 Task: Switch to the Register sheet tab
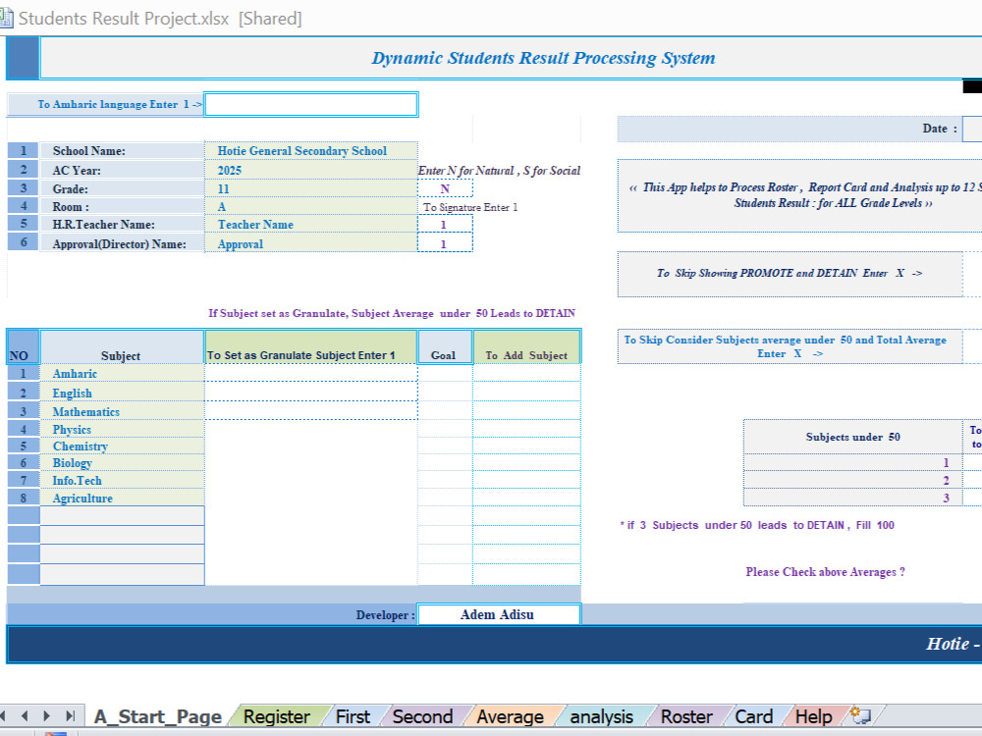pos(276,716)
